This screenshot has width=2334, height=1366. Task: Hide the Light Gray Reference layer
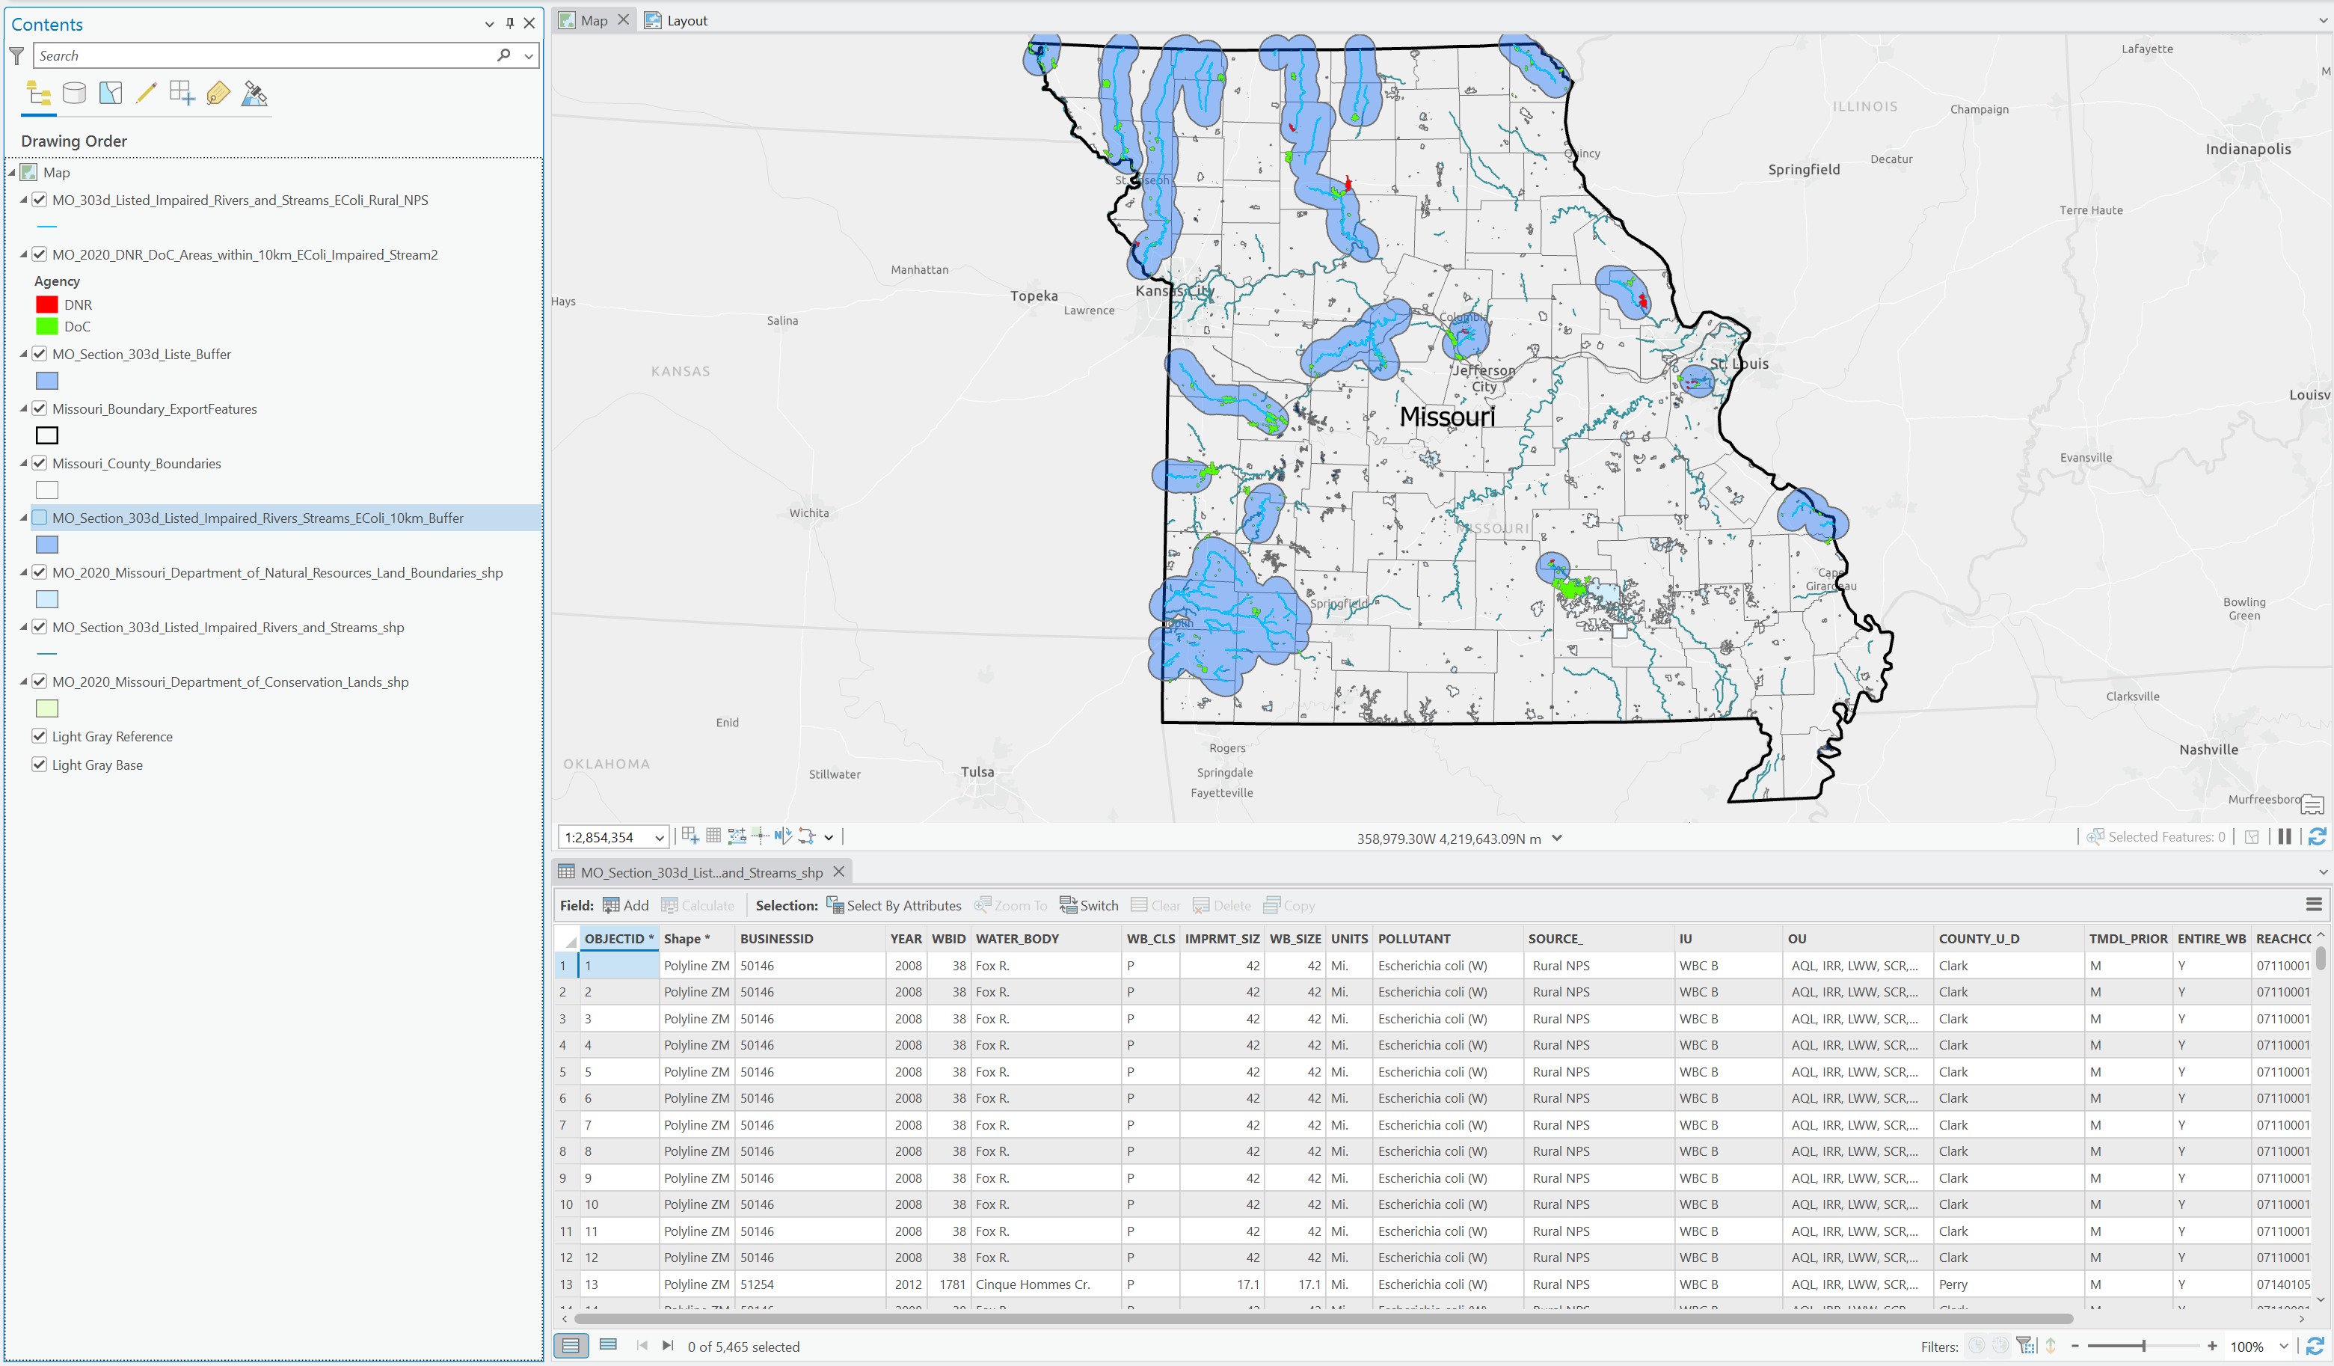[40, 736]
